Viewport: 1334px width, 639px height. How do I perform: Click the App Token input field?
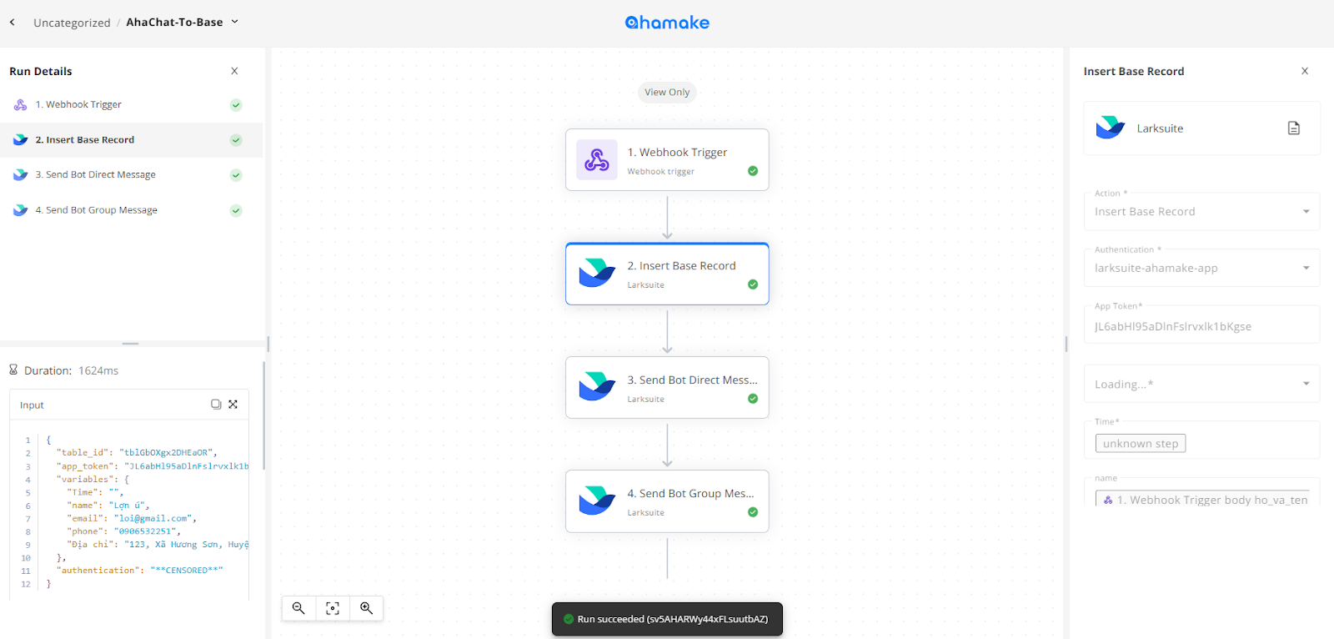click(x=1201, y=326)
